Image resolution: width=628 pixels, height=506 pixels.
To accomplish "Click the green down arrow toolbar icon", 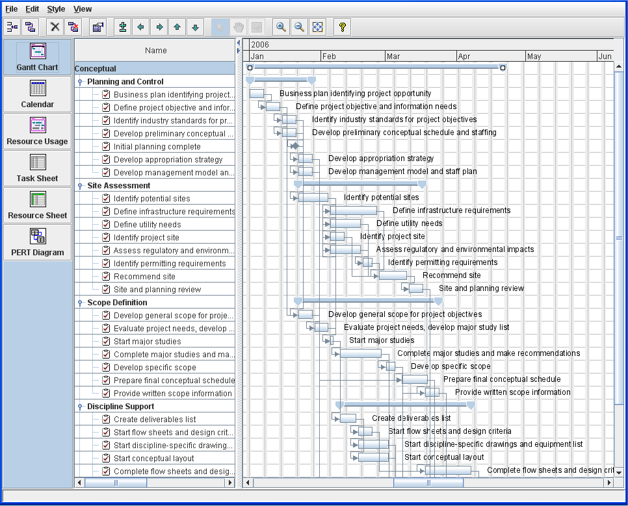I will (196, 27).
